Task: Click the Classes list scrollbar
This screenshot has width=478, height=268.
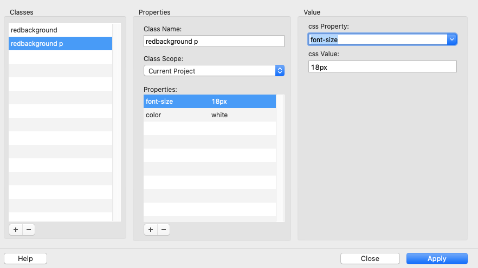Action: click(117, 122)
